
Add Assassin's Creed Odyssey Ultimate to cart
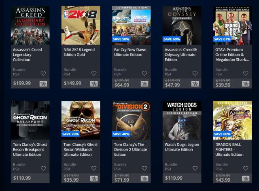[x=195, y=84]
